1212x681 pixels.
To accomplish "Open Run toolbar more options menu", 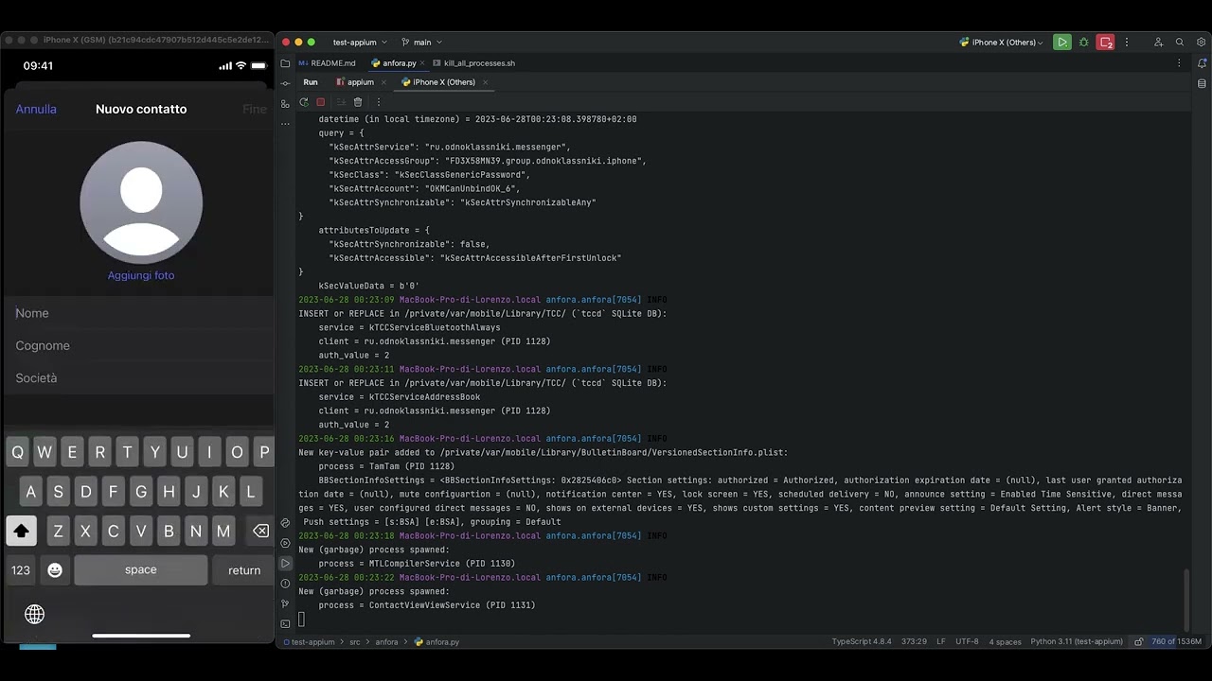I will coord(378,102).
